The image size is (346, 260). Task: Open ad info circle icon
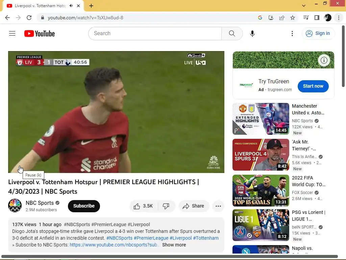324,60
